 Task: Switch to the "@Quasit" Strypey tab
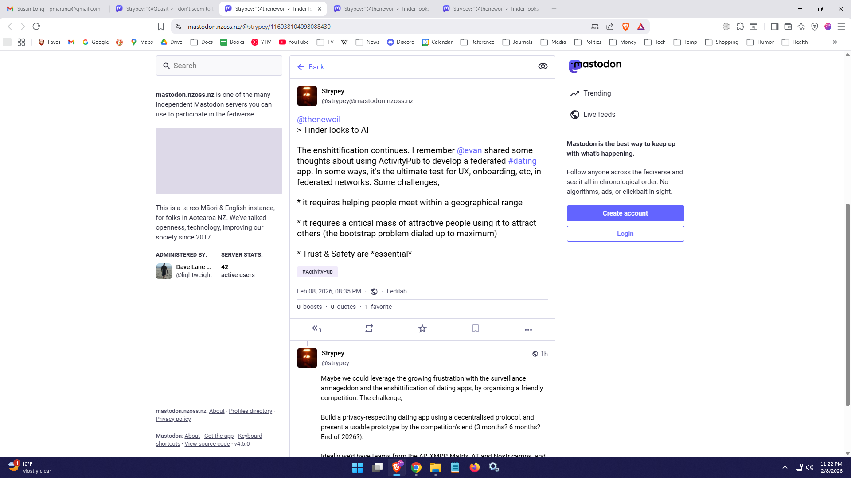click(164, 9)
